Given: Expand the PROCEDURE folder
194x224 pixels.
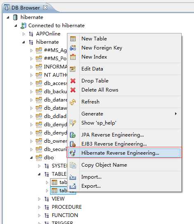Looking at the screenshot, I should [39, 207].
